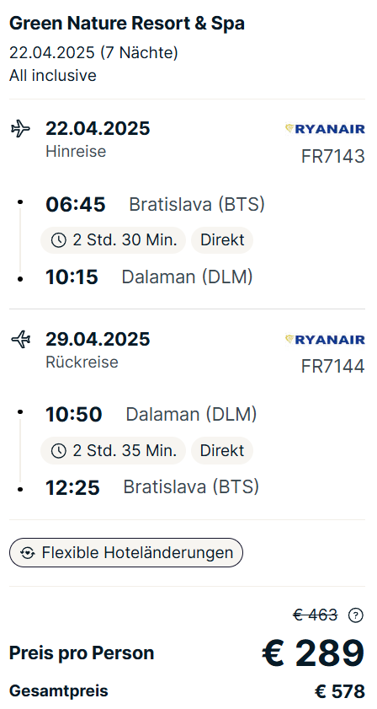
Task: Click the Direkt badge on outbound flight
Action: click(222, 240)
